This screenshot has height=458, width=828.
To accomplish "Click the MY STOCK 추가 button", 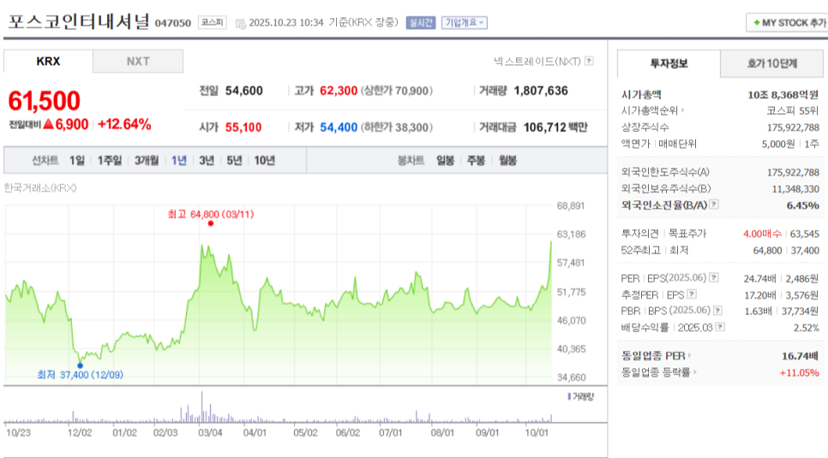I will coord(788,23).
